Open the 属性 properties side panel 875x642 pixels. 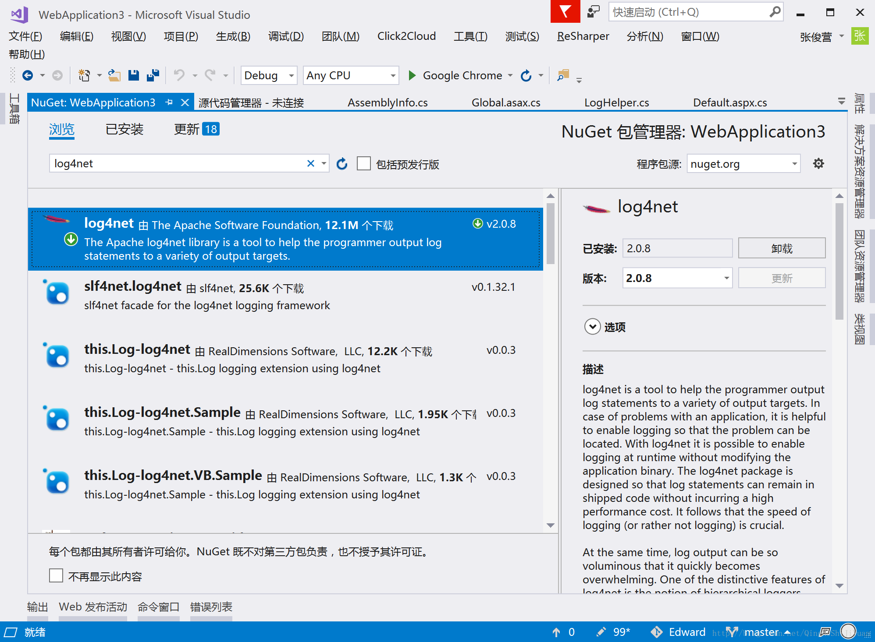859,103
